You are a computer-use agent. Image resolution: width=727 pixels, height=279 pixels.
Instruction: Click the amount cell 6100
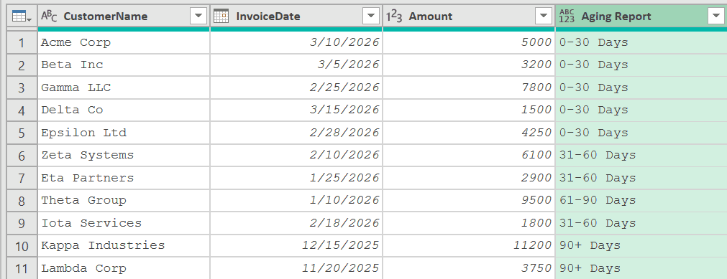click(469, 156)
